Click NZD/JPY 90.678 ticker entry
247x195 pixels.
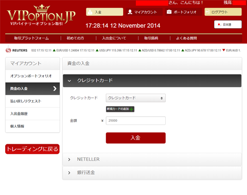(x=201, y=50)
